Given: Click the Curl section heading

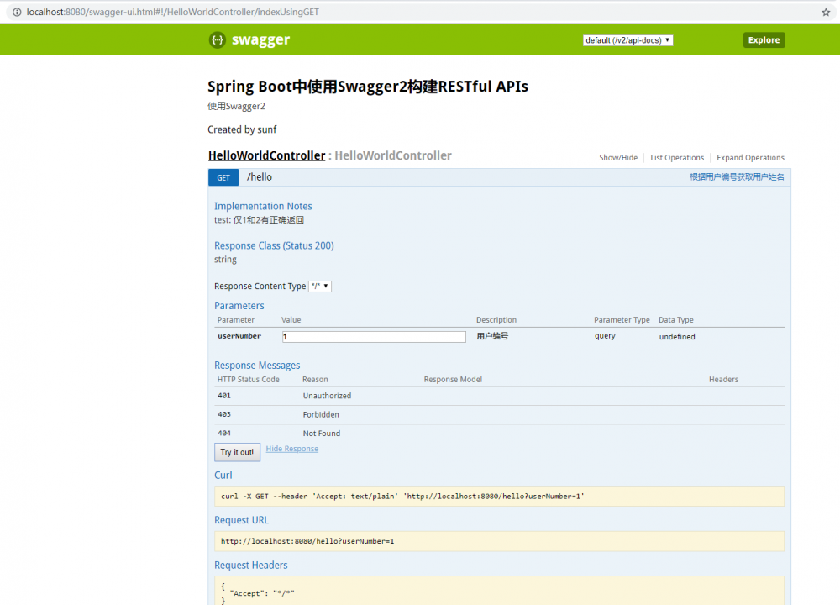Looking at the screenshot, I should click(223, 476).
